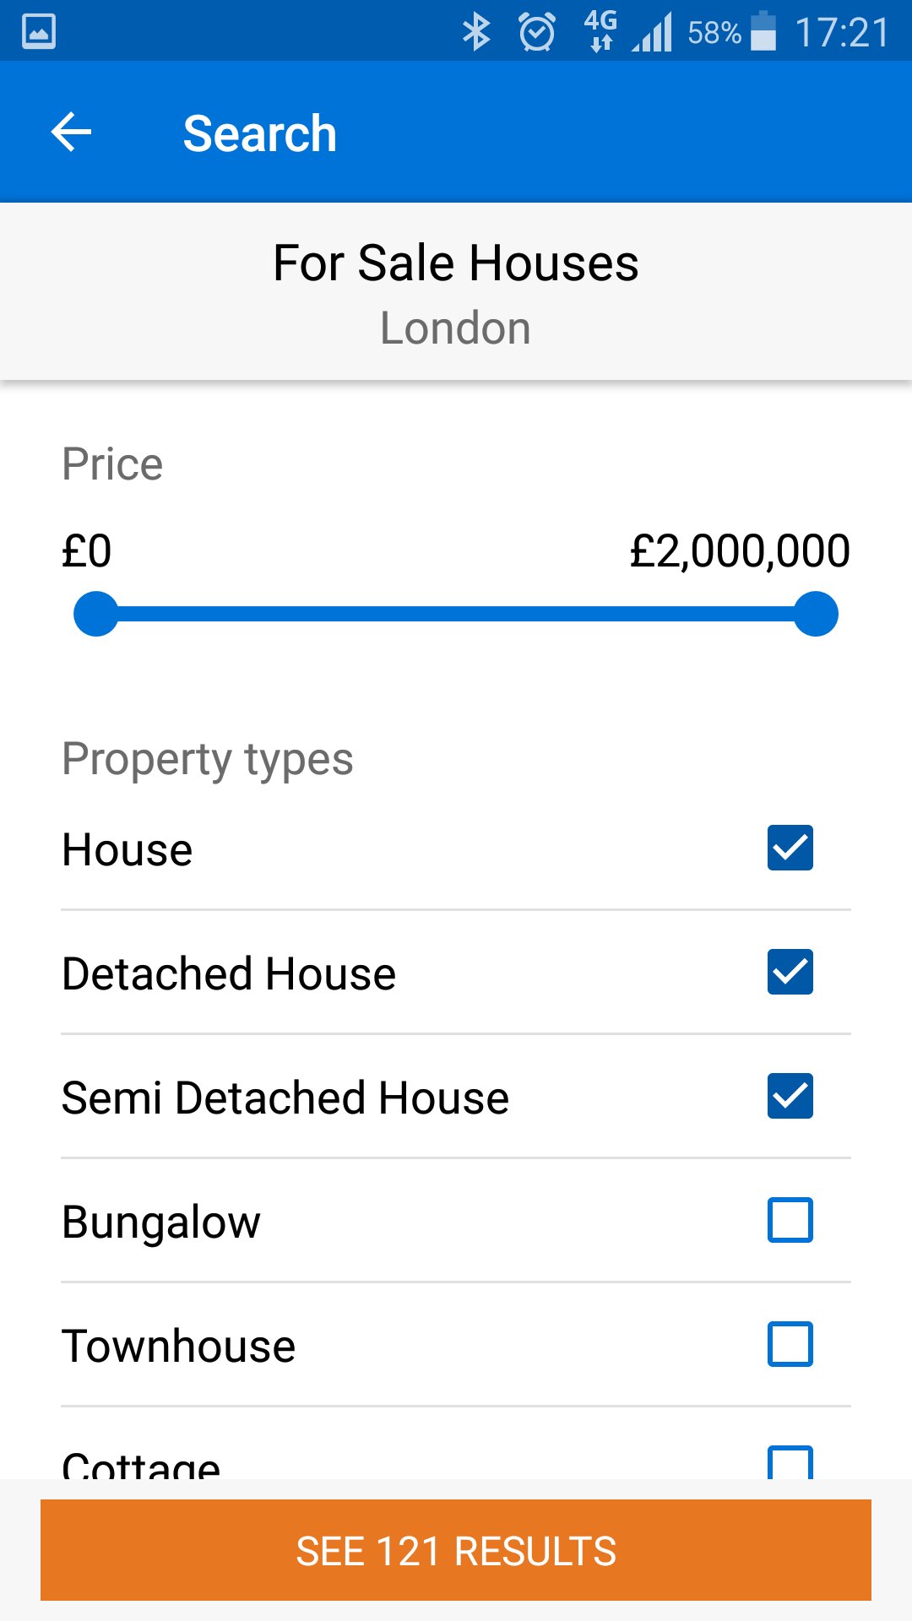Tap the London location subtitle
Screen dimensions: 912x1621
pyautogui.click(x=456, y=328)
